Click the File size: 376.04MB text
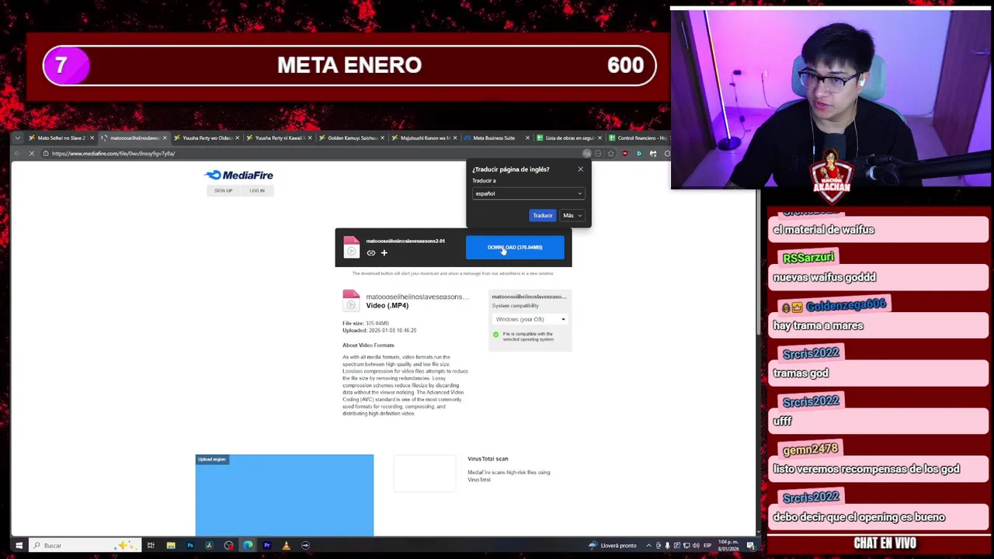 click(366, 324)
